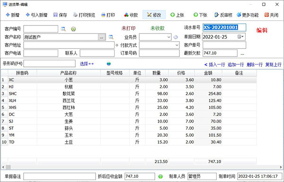Select the 生姜 product cell

click(69, 121)
